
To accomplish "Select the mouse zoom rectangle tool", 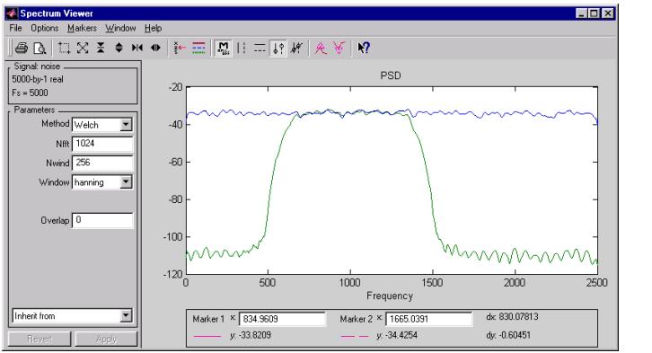I will tap(64, 49).
